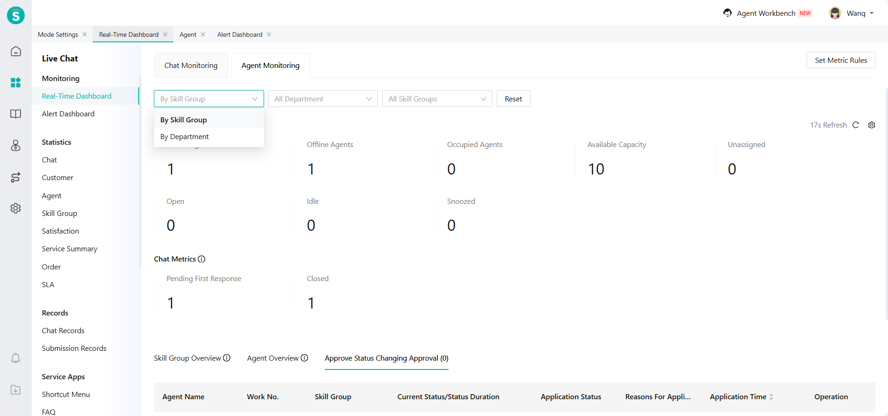888x416 pixels.
Task: Click the Reset button
Action: [x=513, y=99]
